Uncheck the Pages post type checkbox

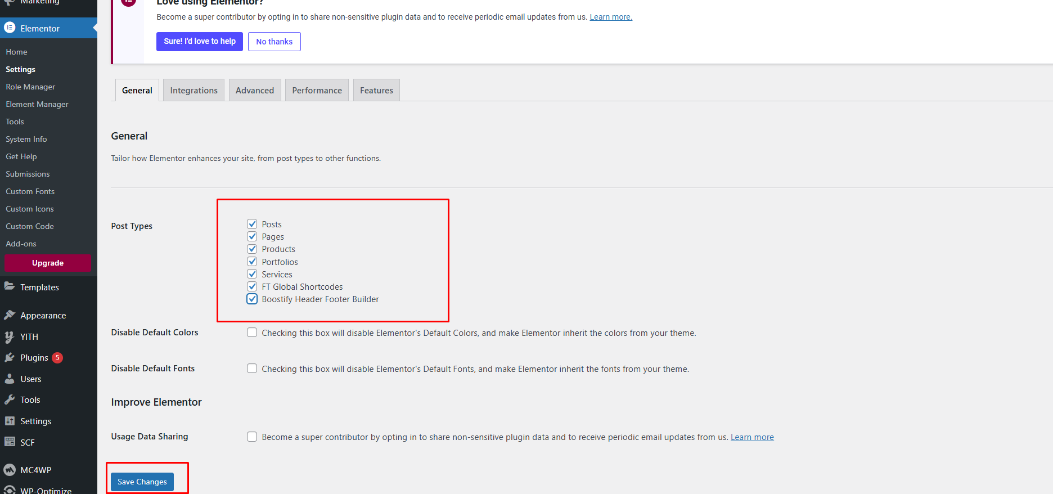252,236
